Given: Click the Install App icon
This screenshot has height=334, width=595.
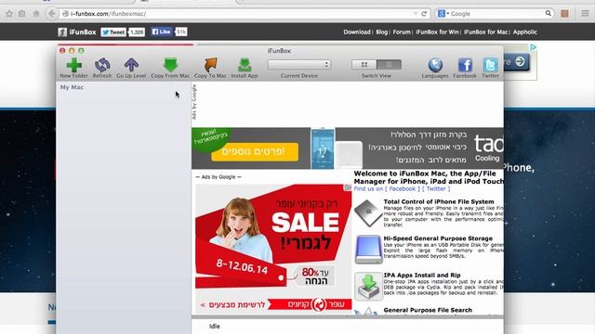Looking at the screenshot, I should pos(245,65).
